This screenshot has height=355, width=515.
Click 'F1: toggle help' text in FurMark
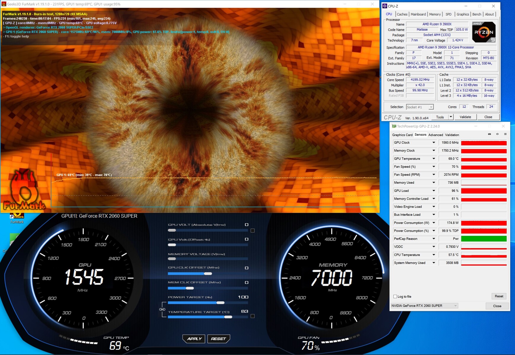coord(17,36)
